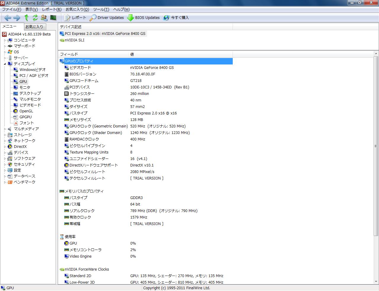Click the トランジスター chip icon

(x=67, y=94)
